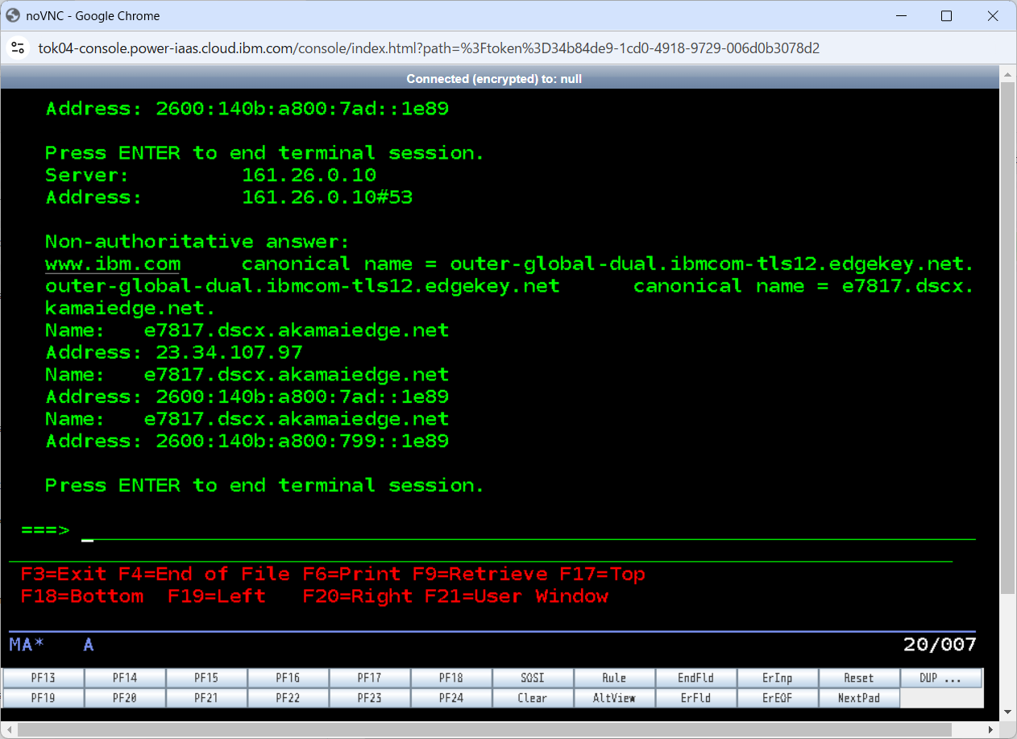Image resolution: width=1017 pixels, height=739 pixels.
Task: Click the PF21 function key button
Action: pyautogui.click(x=206, y=698)
